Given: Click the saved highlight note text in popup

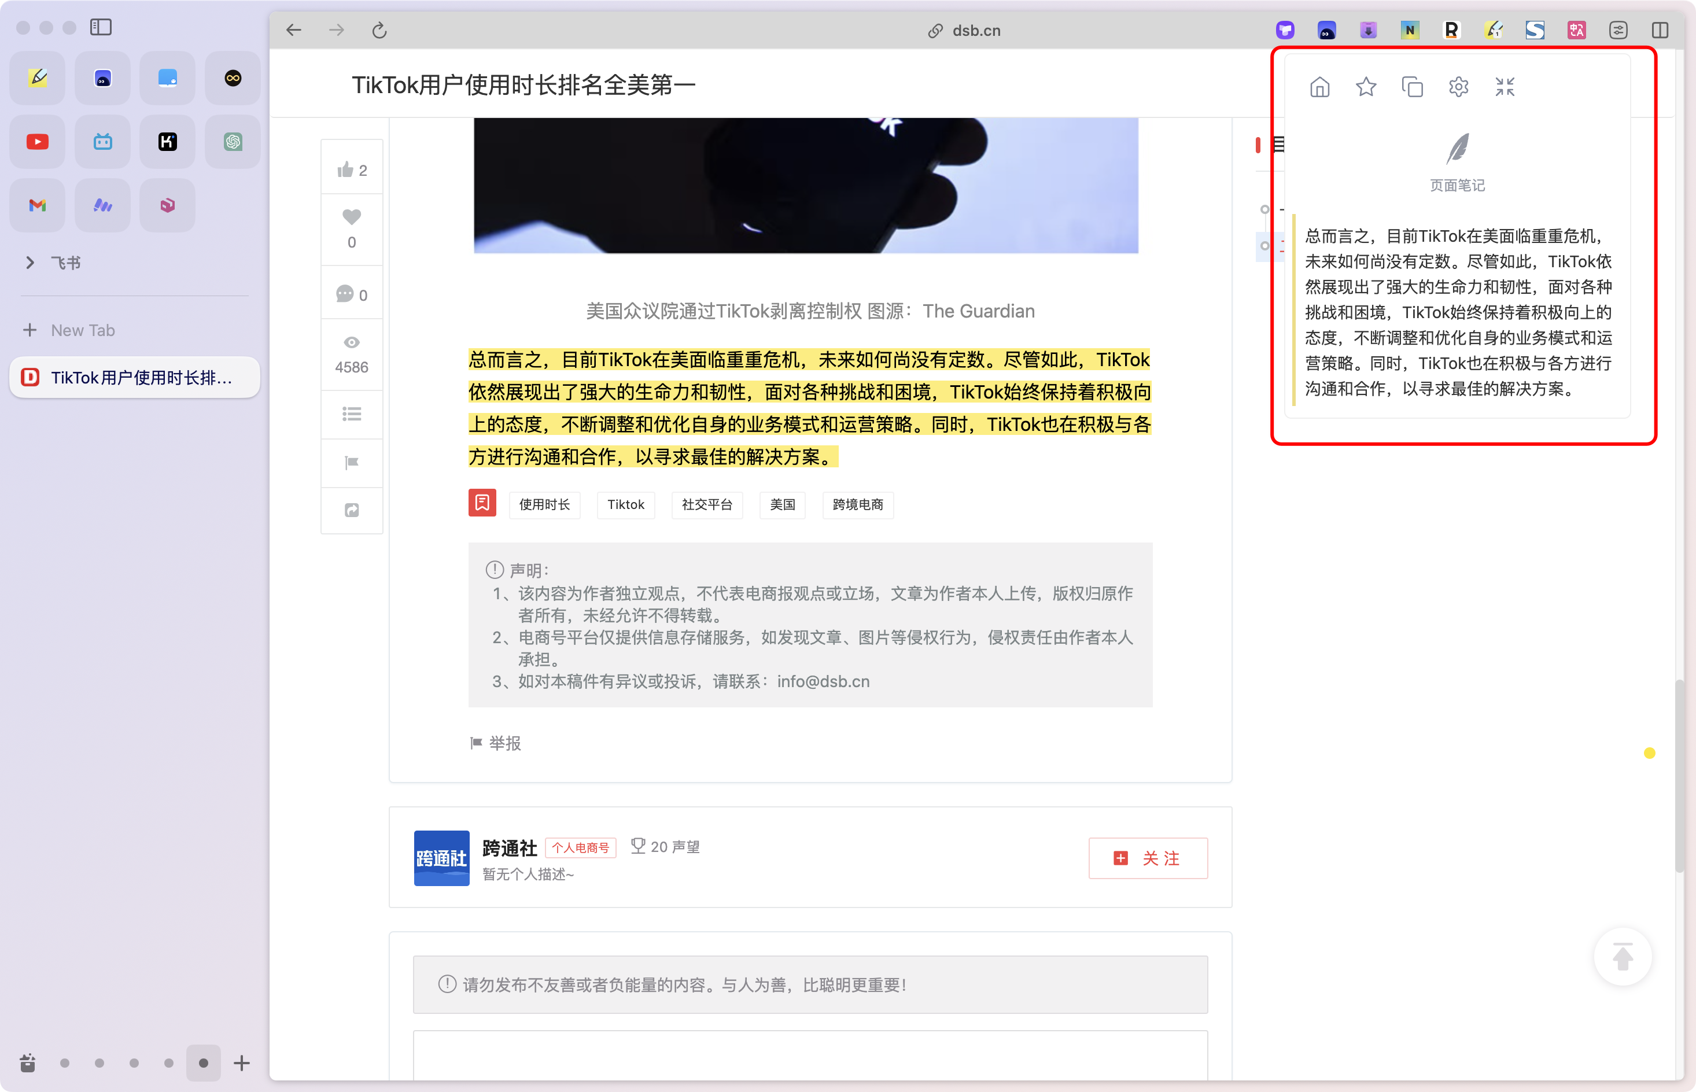Looking at the screenshot, I should point(1458,312).
